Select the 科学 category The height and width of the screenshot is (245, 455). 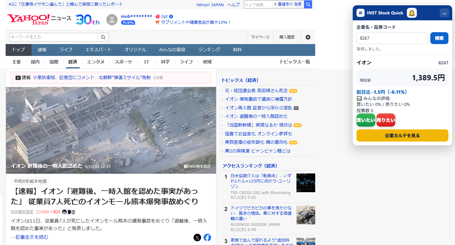[165, 62]
